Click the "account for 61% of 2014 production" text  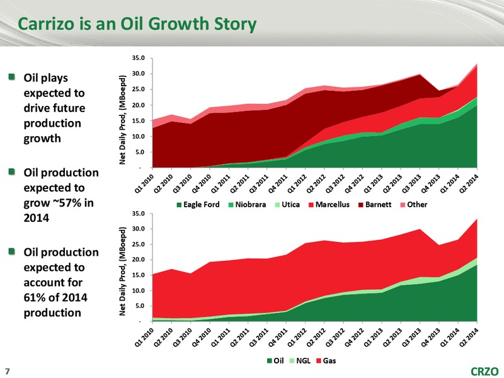(55, 297)
